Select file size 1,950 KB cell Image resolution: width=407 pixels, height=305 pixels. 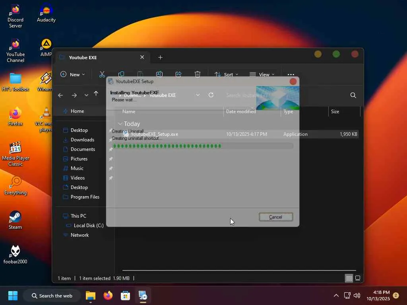pyautogui.click(x=348, y=134)
